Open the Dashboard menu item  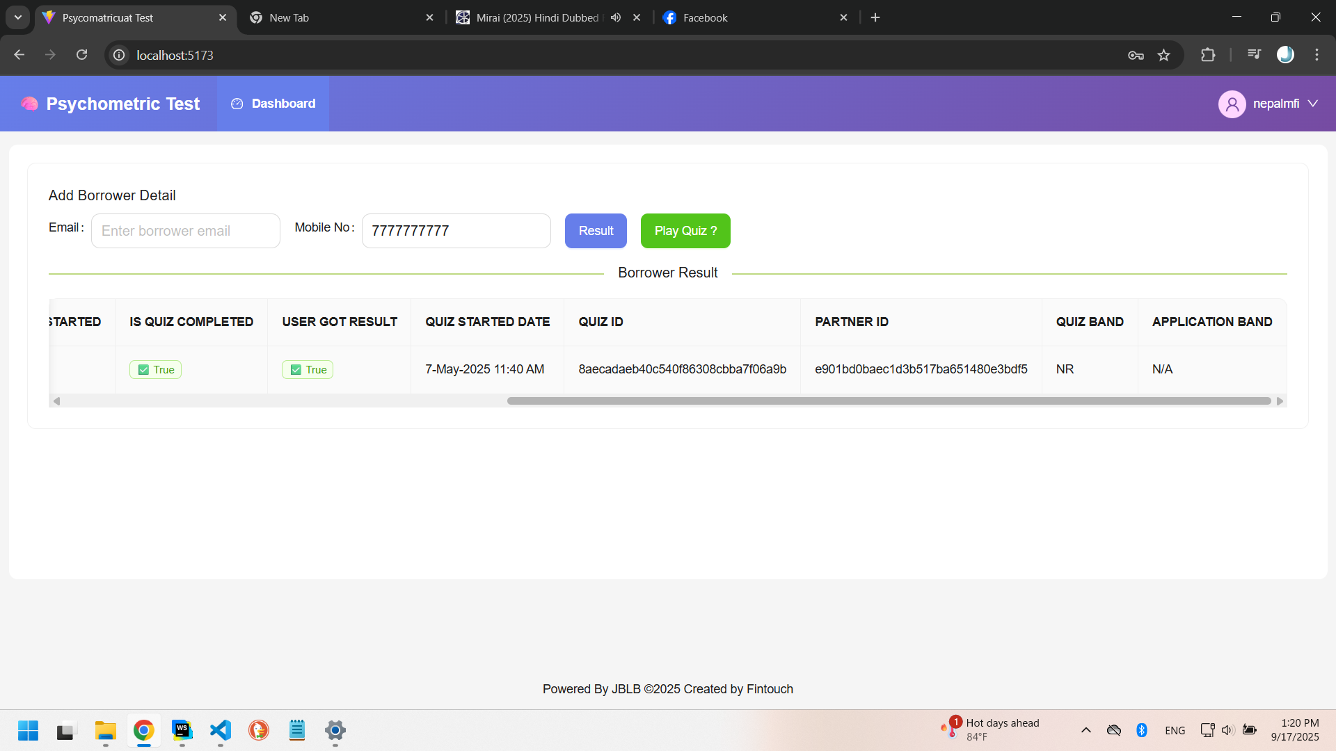pyautogui.click(x=273, y=104)
